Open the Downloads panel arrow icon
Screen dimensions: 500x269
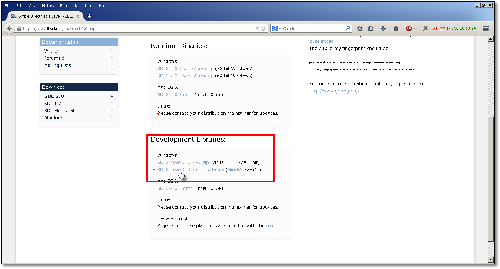click(x=383, y=28)
